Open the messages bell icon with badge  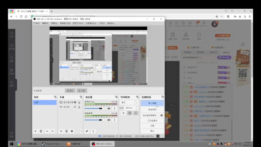197,23
